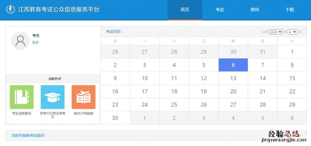Switch to the 查询 navigation tab

click(254, 10)
